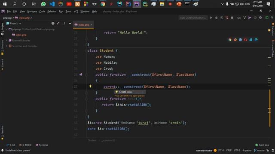Click the Show History clock icon

point(255,18)
